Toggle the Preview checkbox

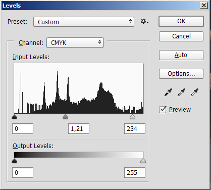click(163, 110)
